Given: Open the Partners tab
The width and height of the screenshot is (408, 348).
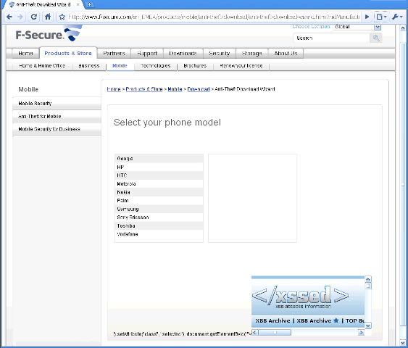Looking at the screenshot, I should pos(114,54).
